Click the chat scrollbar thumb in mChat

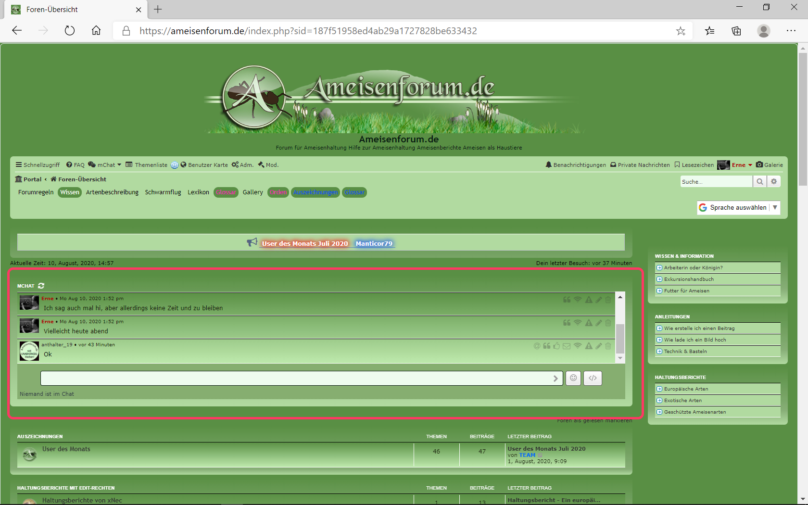[620, 338]
